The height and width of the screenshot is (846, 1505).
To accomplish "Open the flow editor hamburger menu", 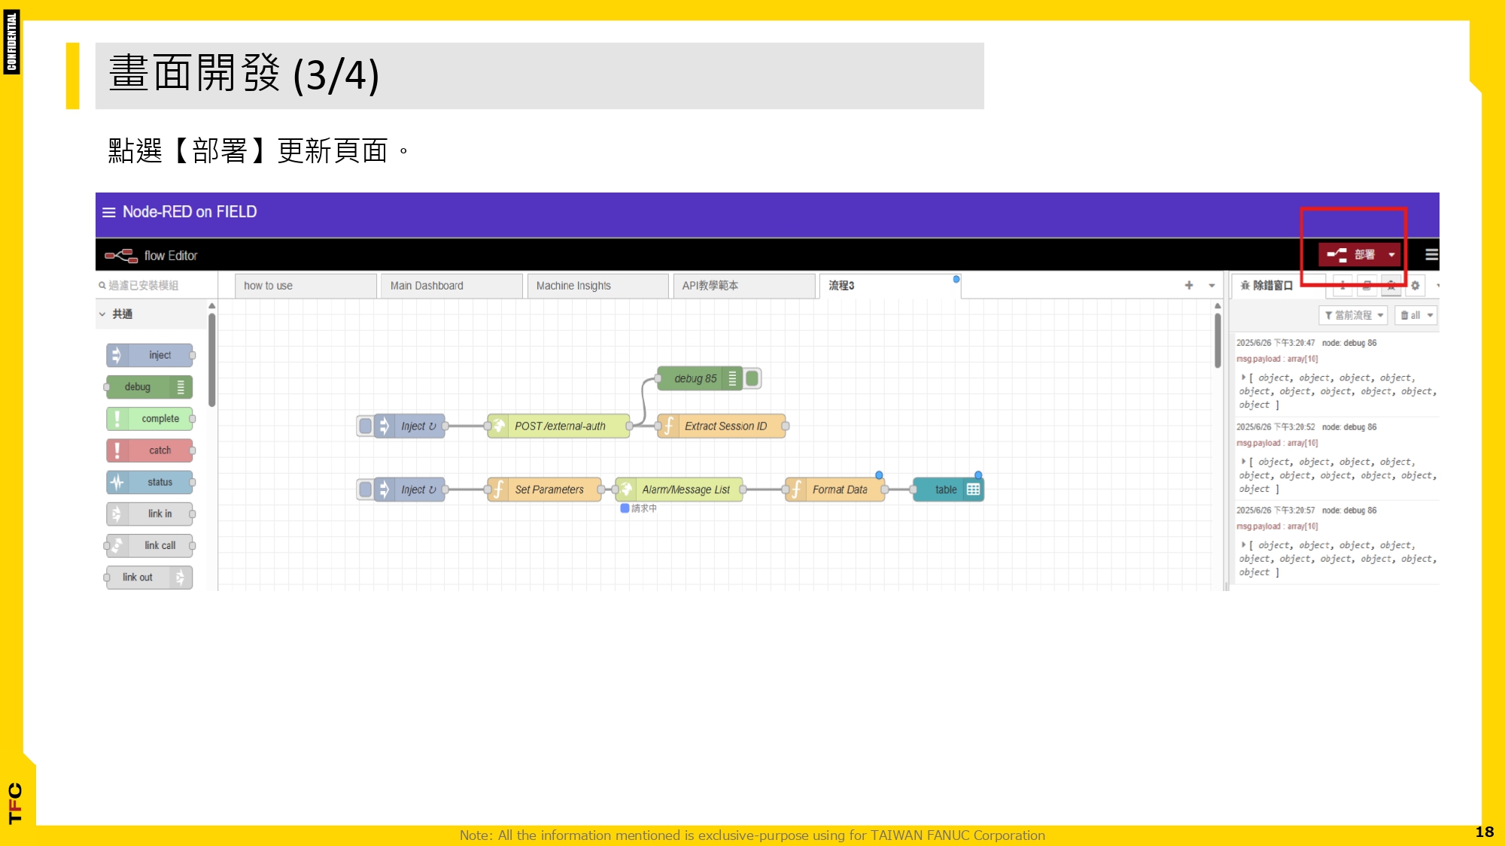I will tap(1431, 255).
